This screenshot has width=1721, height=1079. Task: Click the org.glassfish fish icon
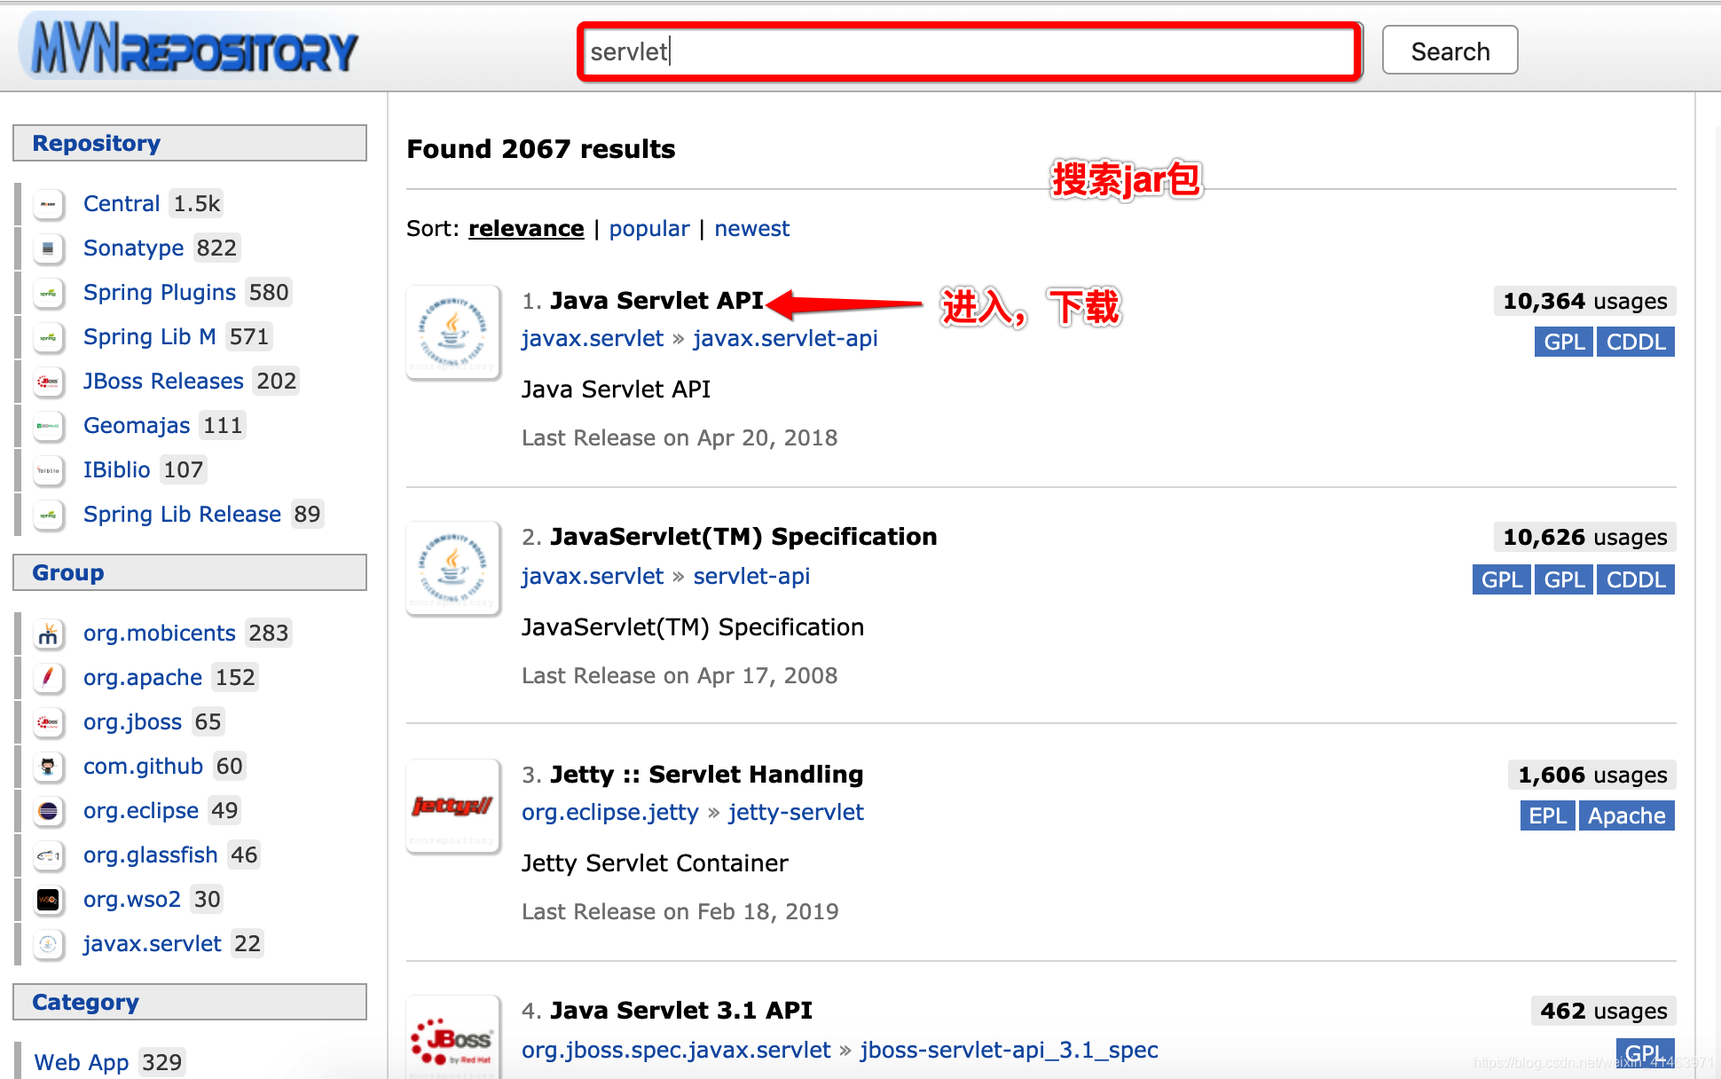coord(49,855)
